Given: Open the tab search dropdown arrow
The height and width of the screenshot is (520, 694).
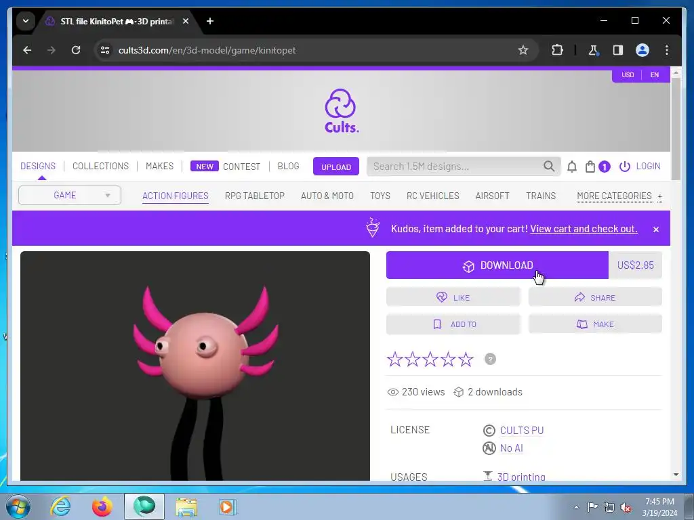Looking at the screenshot, I should [x=26, y=21].
